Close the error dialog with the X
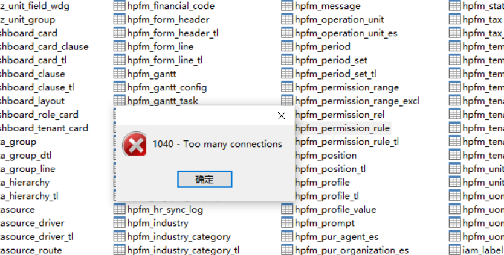Image resolution: width=504 pixels, height=255 pixels. click(282, 116)
